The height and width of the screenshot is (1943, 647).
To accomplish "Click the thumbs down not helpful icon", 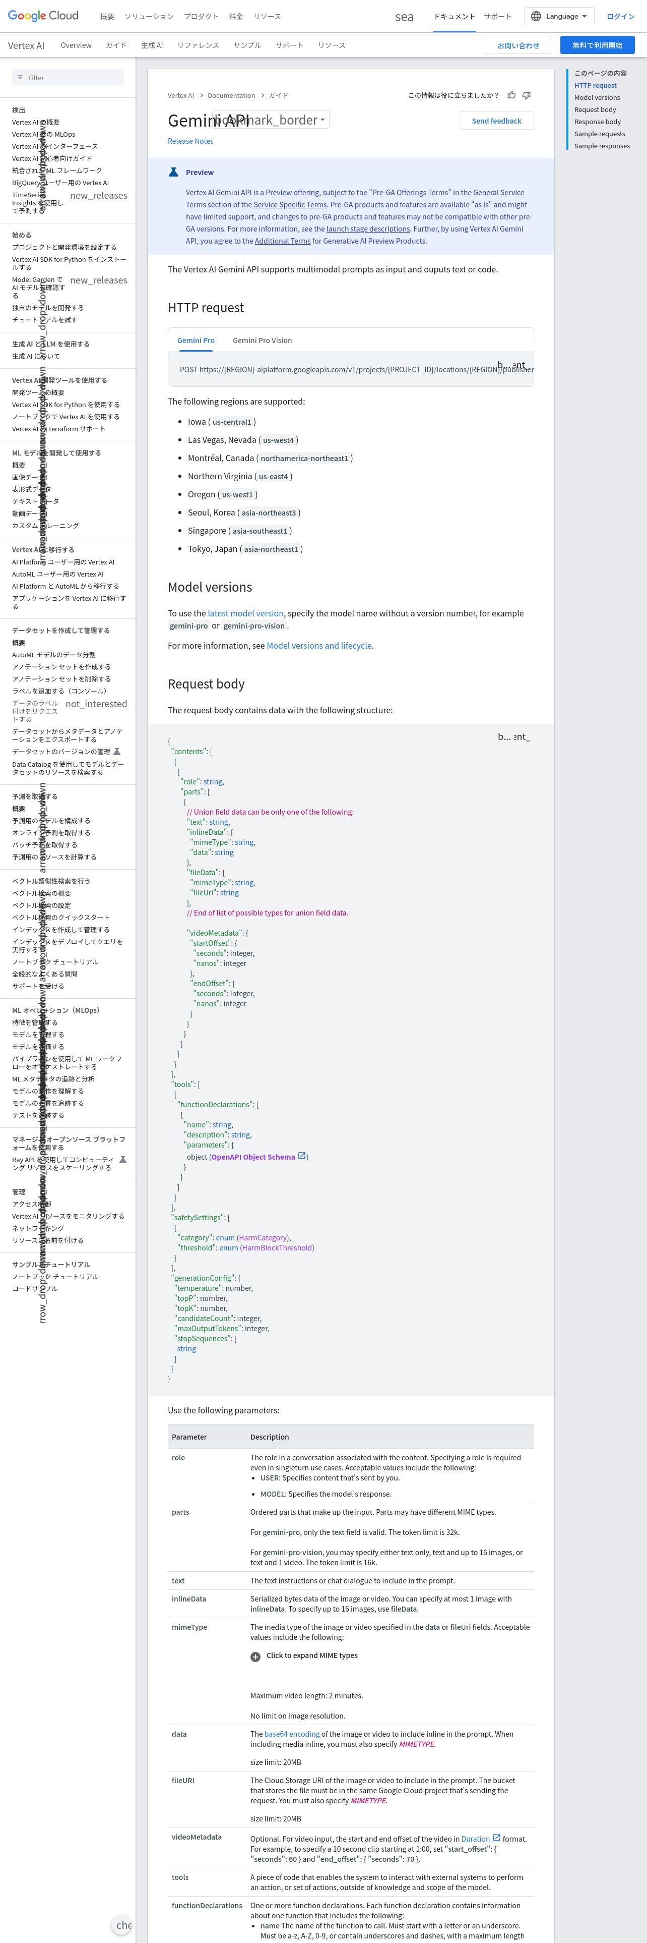I will pos(527,95).
